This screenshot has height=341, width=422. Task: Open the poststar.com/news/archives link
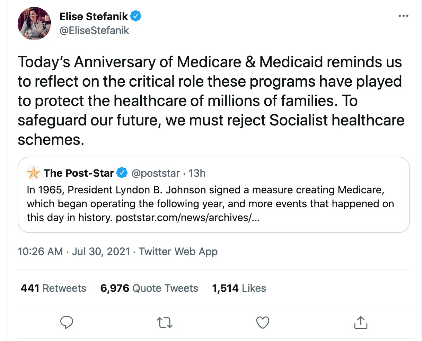188,218
